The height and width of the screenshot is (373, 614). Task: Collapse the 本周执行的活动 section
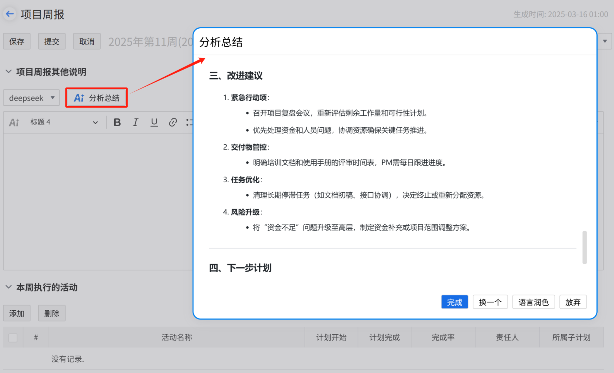(8, 287)
